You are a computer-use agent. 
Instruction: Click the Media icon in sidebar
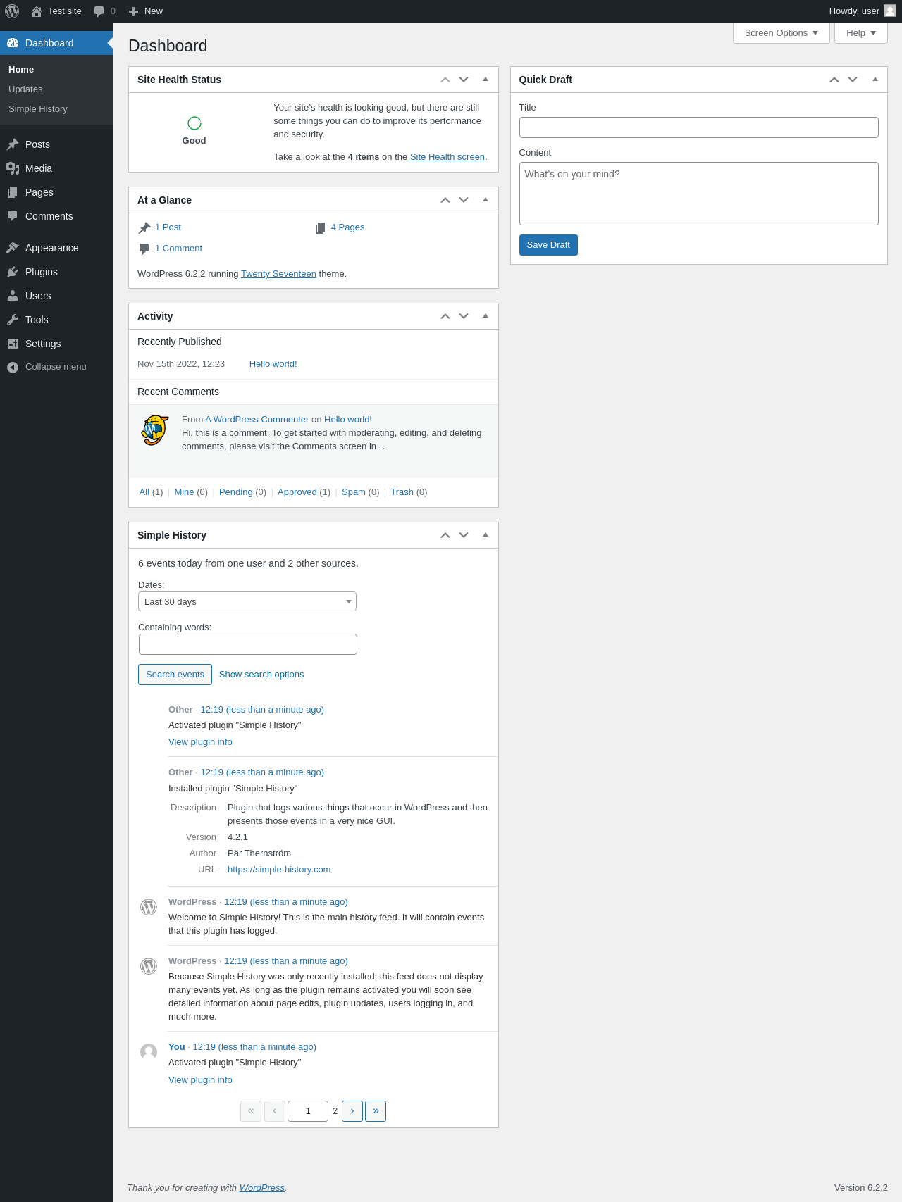pyautogui.click(x=13, y=168)
